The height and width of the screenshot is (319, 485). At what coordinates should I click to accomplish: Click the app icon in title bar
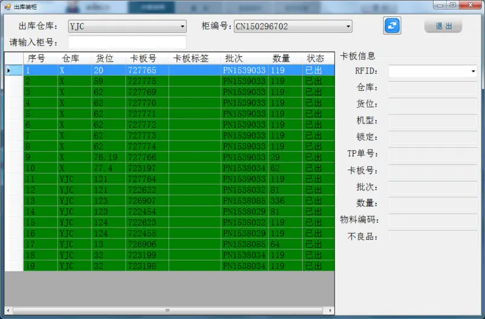[x=7, y=6]
